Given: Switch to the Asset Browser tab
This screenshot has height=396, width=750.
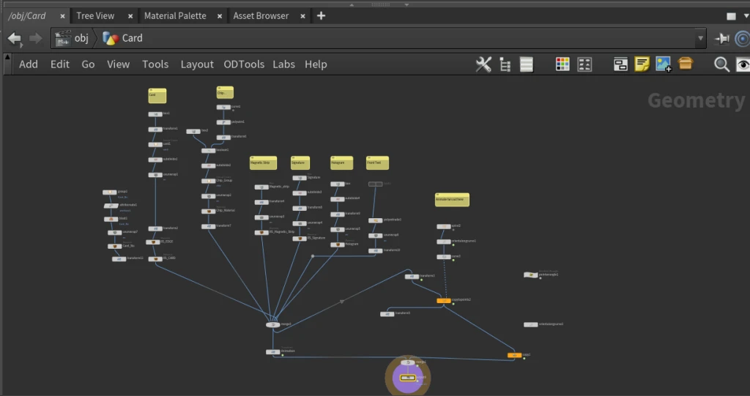Looking at the screenshot, I should coord(261,16).
